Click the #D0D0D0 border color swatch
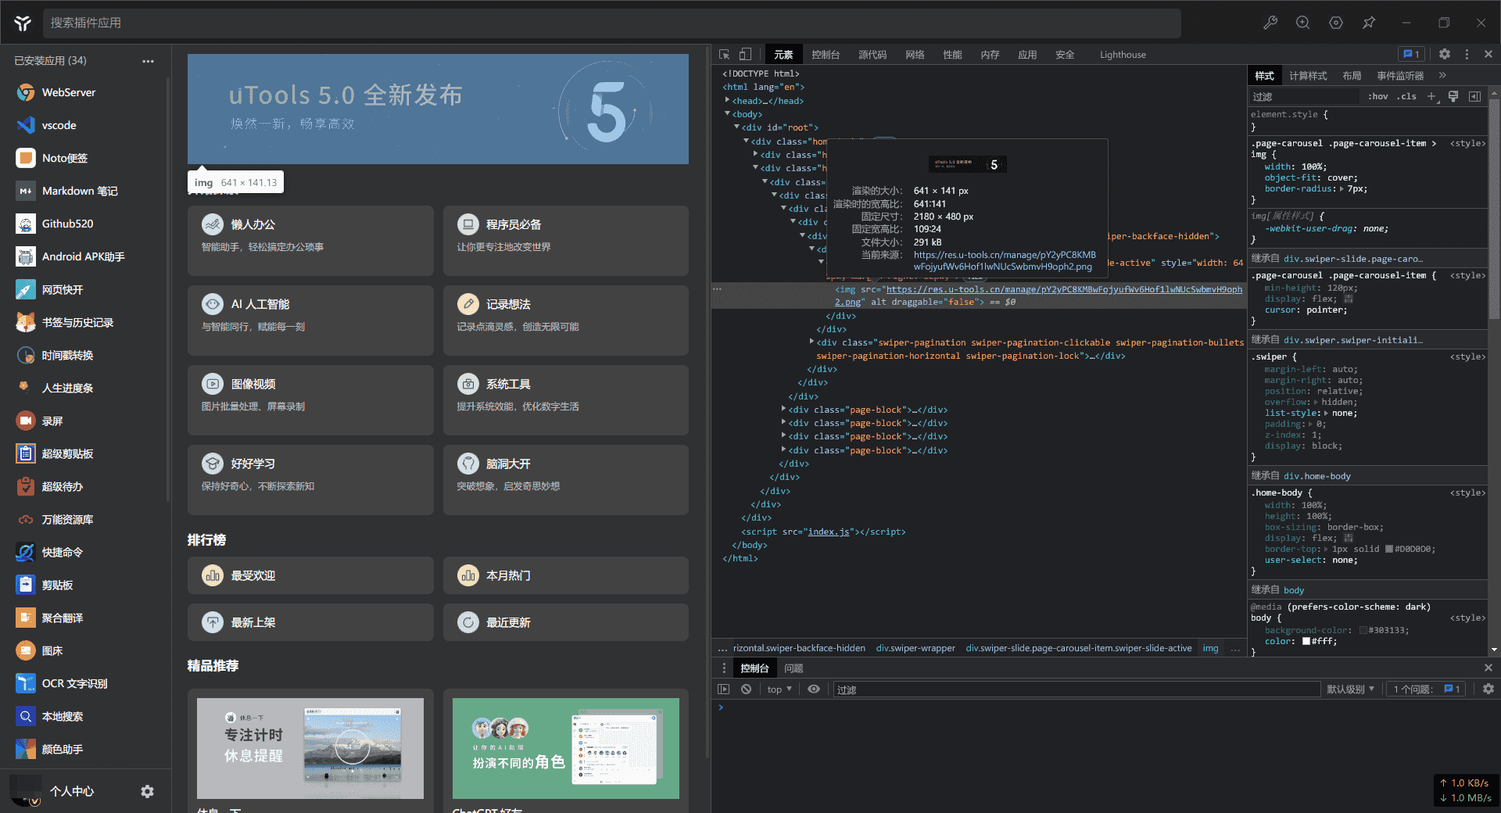Viewport: 1501px width, 813px height. [1389, 549]
